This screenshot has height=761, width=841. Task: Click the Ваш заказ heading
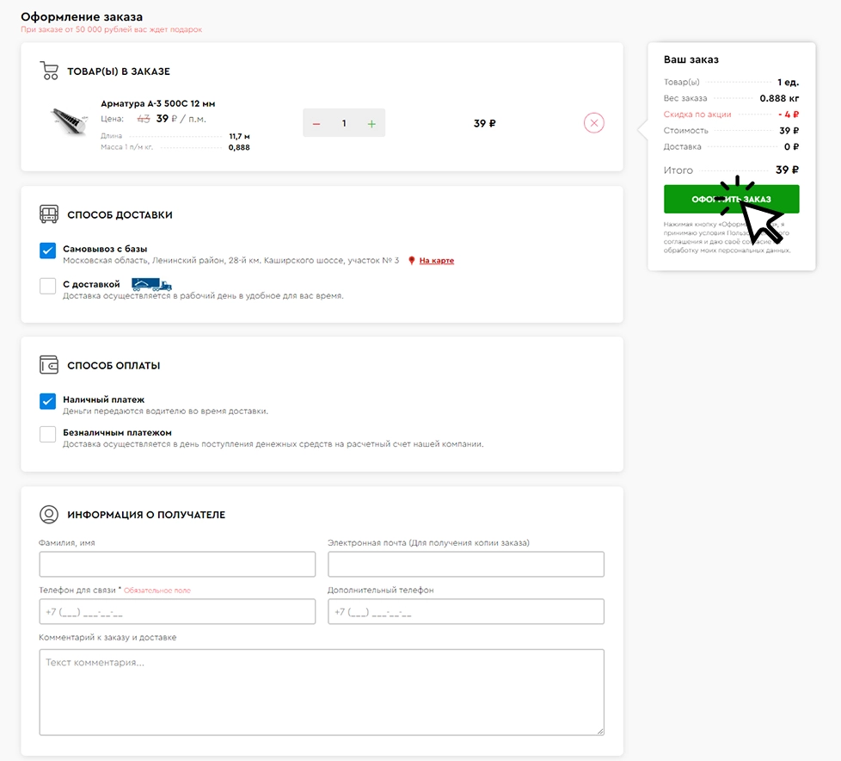691,59
